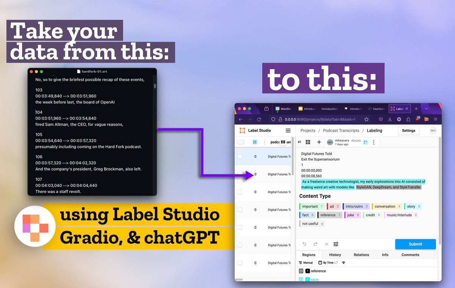Select the not useful label
The width and height of the screenshot is (455, 288).
click(x=312, y=224)
